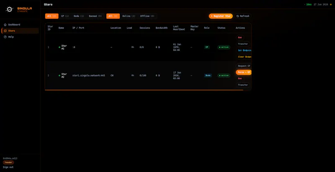This screenshot has height=172, width=335.
Task: Click the 01 Jan 1970 heartbeat cell
Action: [176, 47]
